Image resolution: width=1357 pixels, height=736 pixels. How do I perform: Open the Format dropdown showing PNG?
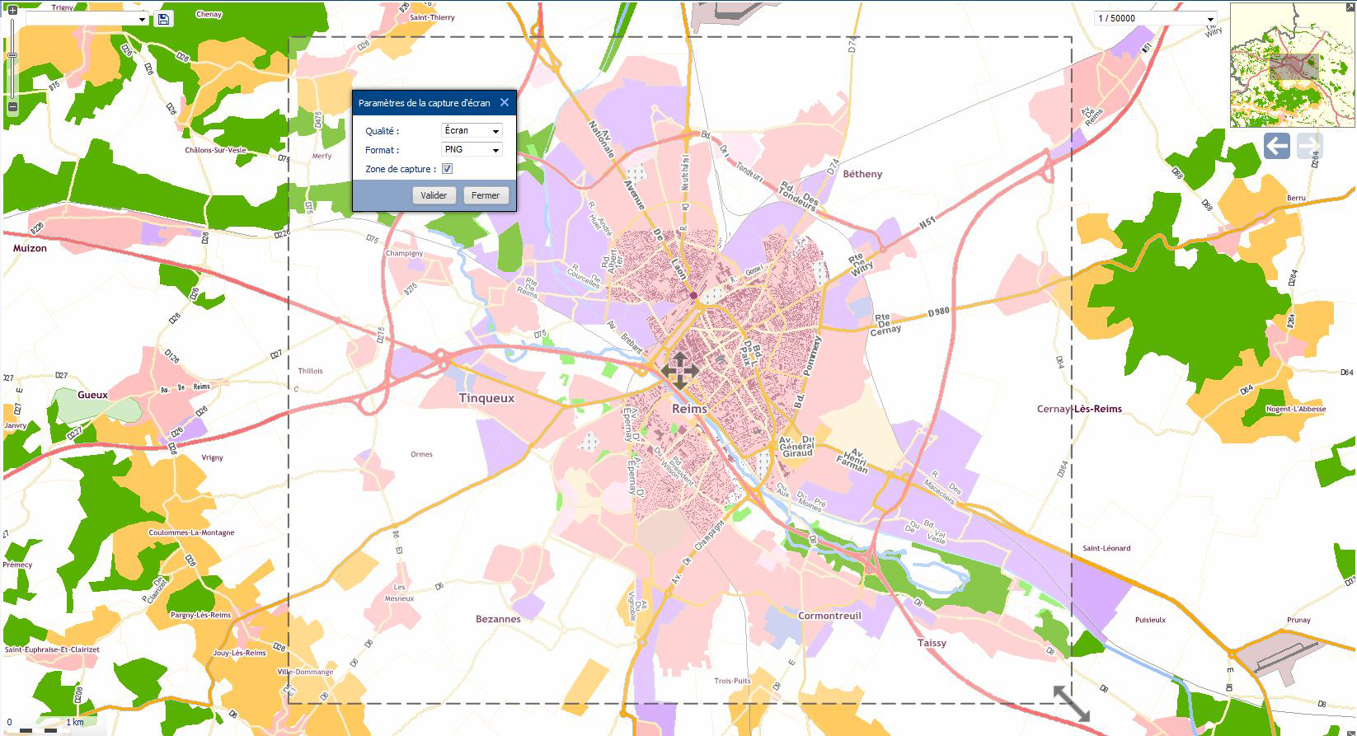click(x=472, y=149)
